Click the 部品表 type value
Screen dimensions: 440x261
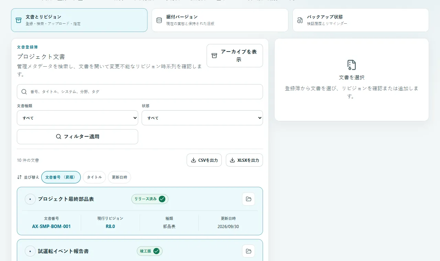(169, 227)
